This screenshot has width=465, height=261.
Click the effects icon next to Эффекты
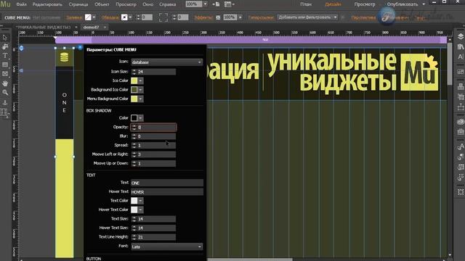point(218,17)
